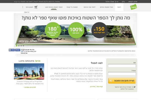Toggle the marketing email consent checkbox
151x100 pixels.
pyautogui.click(x=135, y=87)
